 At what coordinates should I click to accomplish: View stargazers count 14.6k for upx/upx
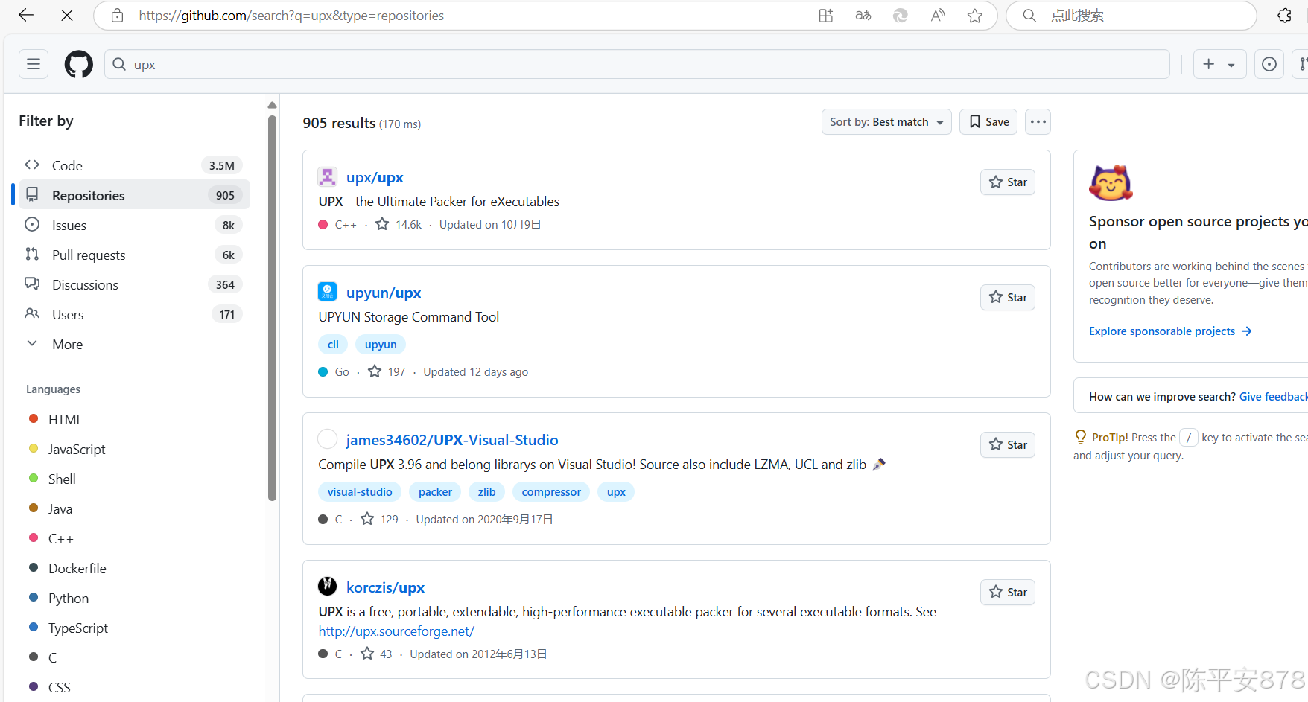399,224
